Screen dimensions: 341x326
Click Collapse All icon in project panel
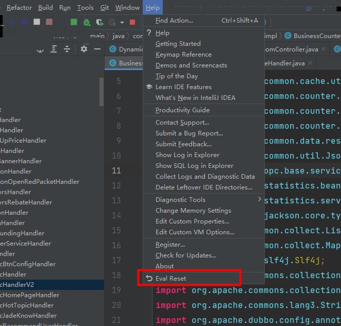pyautogui.click(x=67, y=49)
